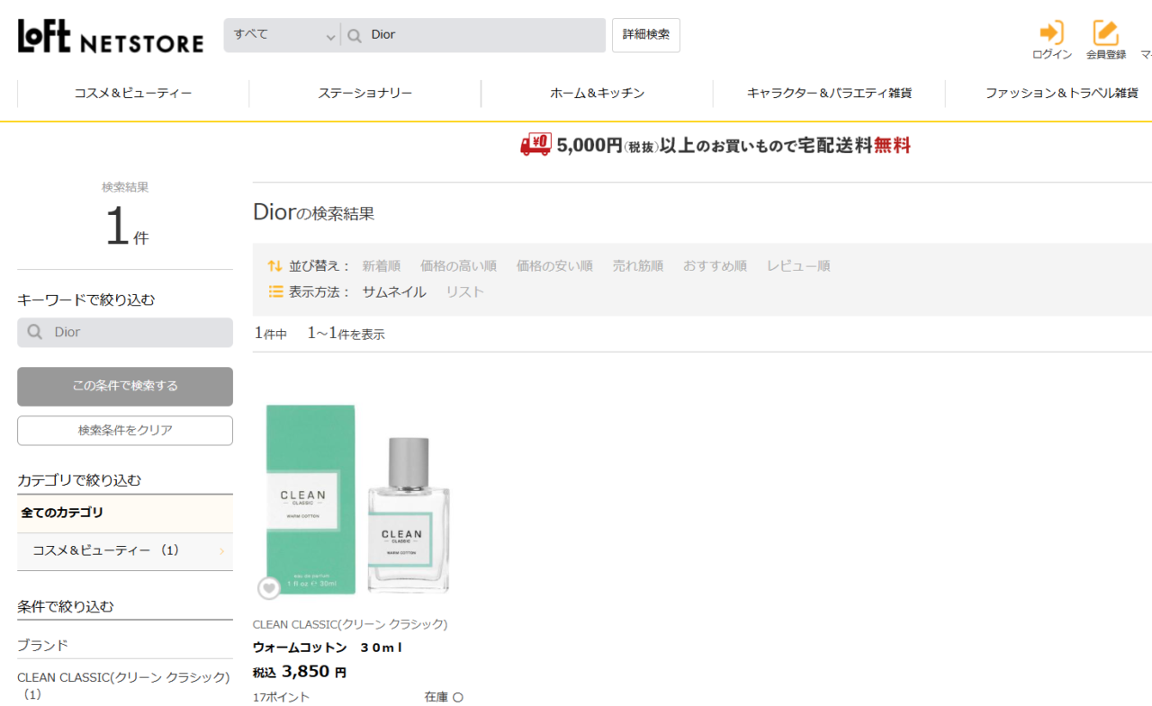Add Warm Cotton to favorites heart icon

(x=269, y=587)
